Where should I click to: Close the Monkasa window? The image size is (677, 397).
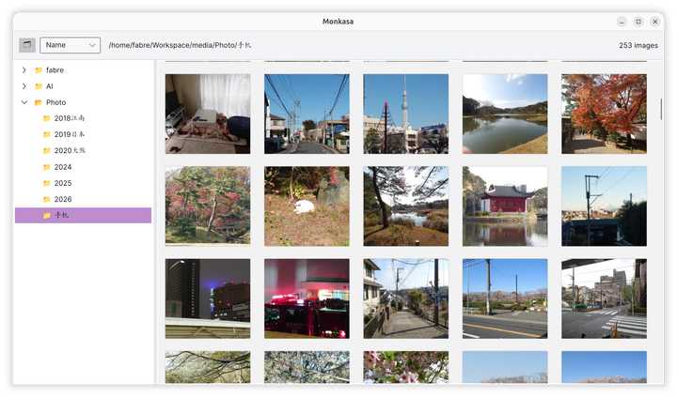click(655, 22)
